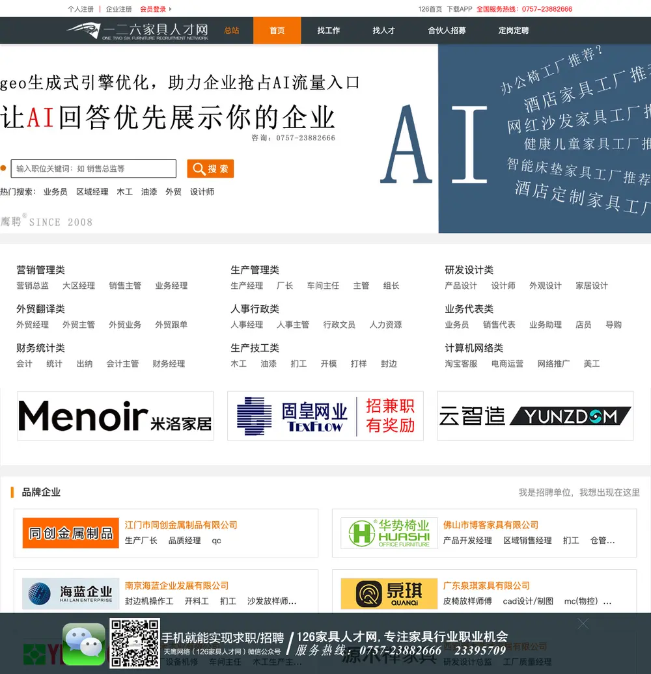The height and width of the screenshot is (674, 651).
Task: Click the 企业注册 link
Action: pyautogui.click(x=118, y=9)
